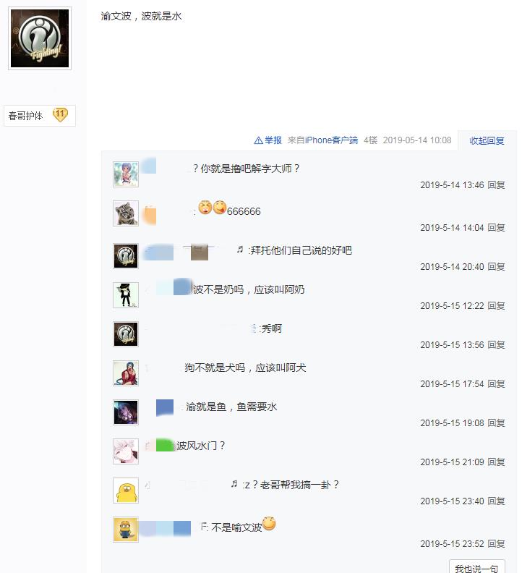
Task: Collapse replies with 收起回复
Action: tap(487, 140)
